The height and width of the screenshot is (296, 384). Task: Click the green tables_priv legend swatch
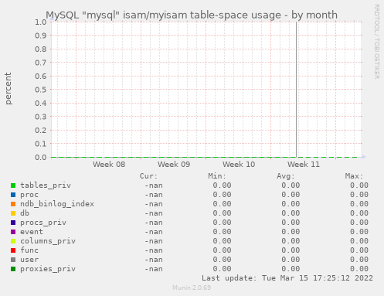(13, 185)
